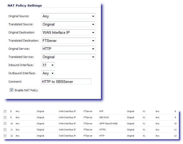Click the HTTPS service entry

point(102,130)
